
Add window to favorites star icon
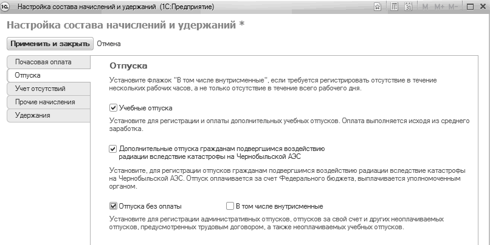[x=378, y=7]
